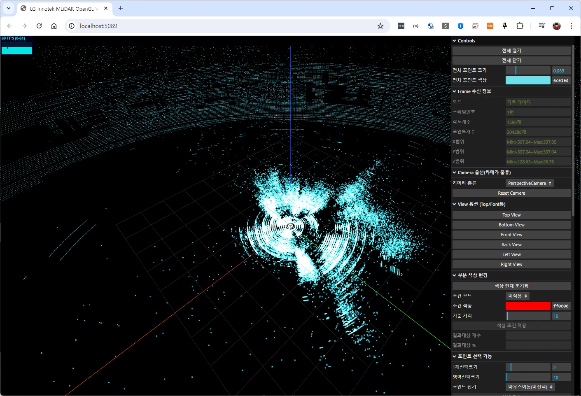
Task: Edit the 6ce1ed color hex field
Action: click(561, 81)
